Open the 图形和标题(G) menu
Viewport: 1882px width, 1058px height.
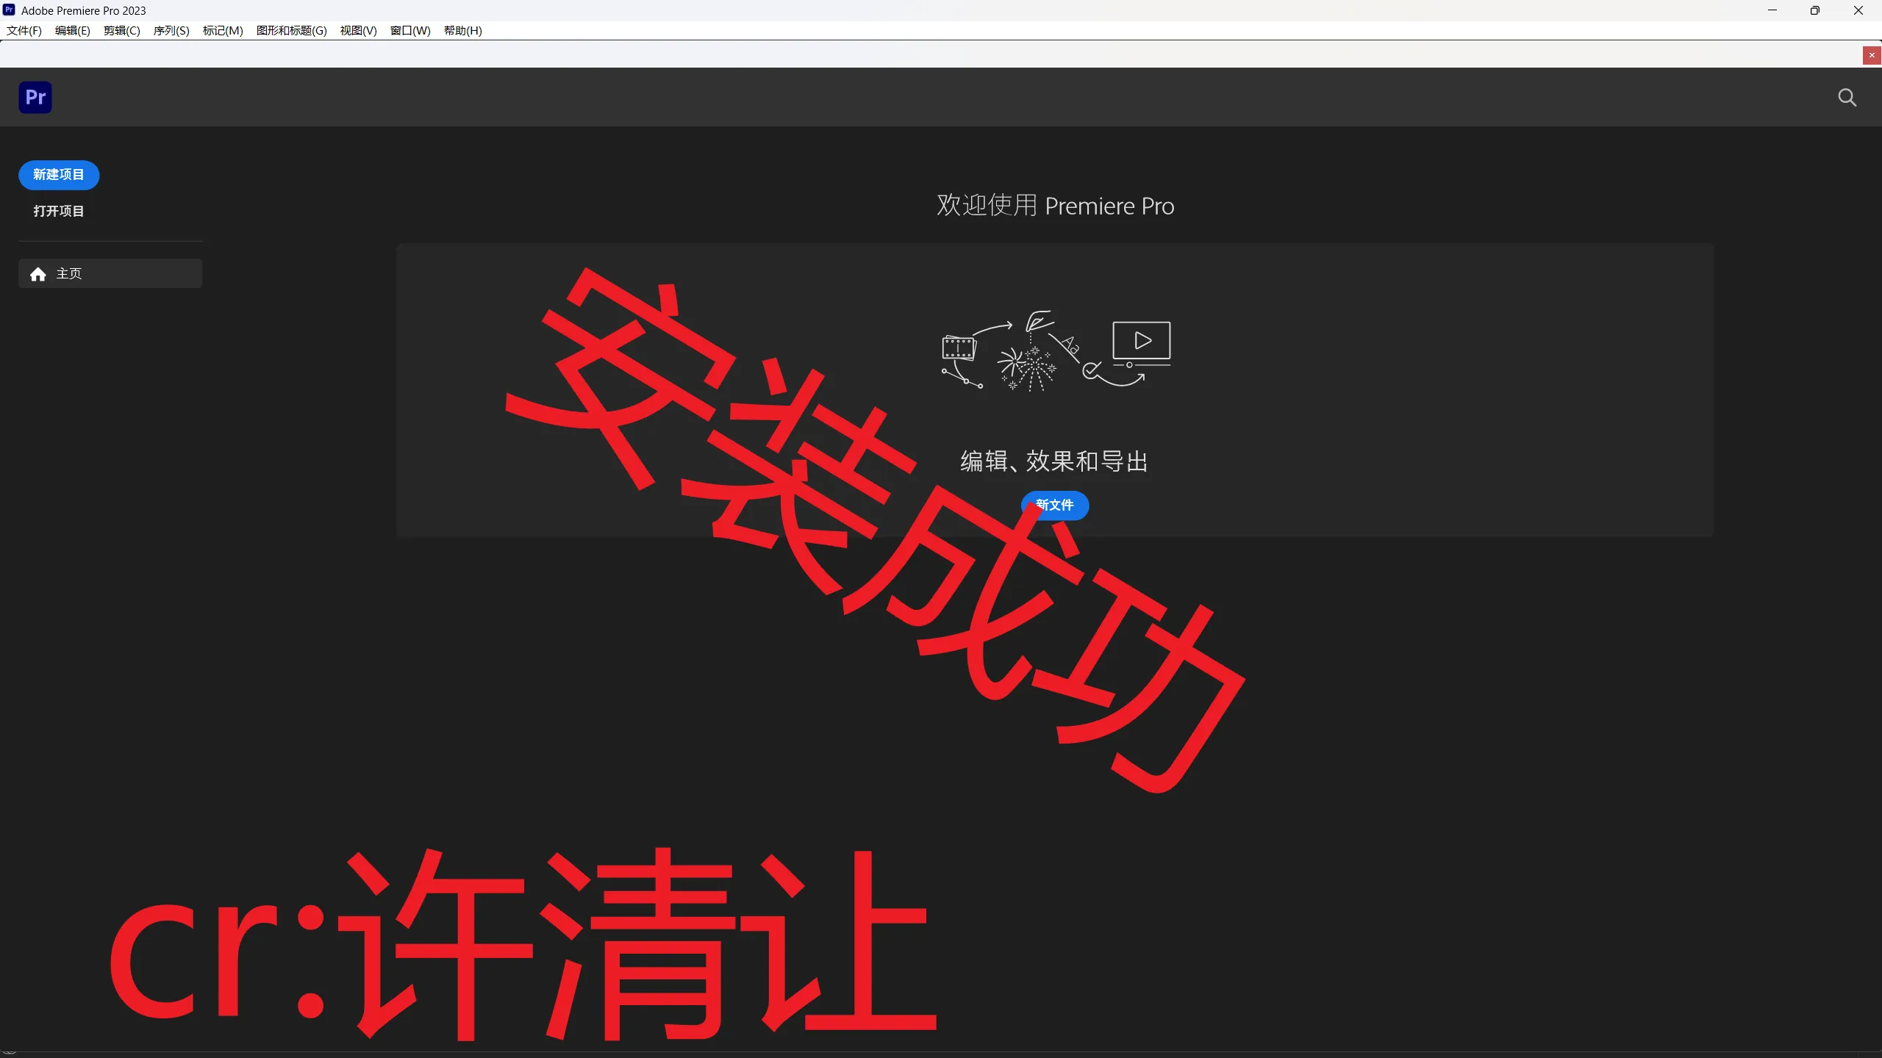pos(292,30)
